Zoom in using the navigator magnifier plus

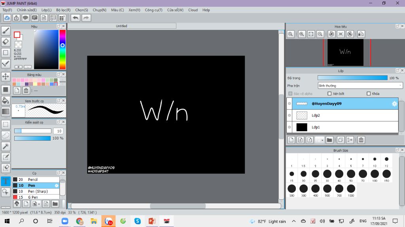[x=302, y=34]
